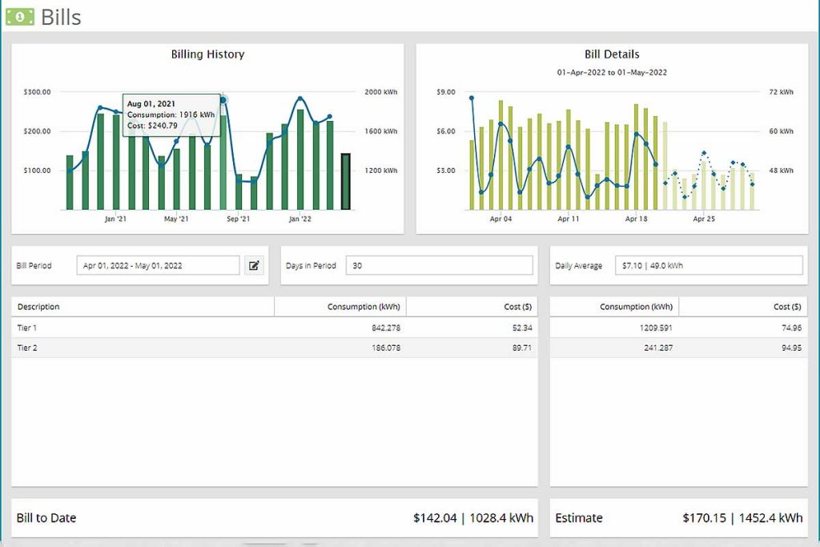Select the highlighted bar in Billing History
820x547 pixels.
[344, 178]
